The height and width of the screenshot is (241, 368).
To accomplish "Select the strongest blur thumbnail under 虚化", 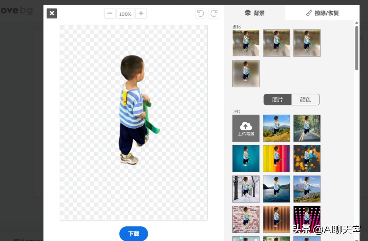I will [x=246, y=73].
